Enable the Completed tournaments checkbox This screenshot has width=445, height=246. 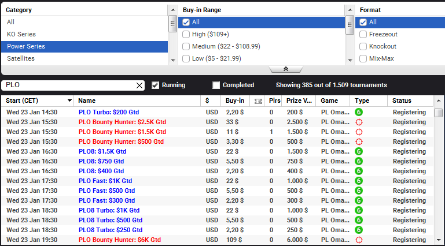click(216, 85)
